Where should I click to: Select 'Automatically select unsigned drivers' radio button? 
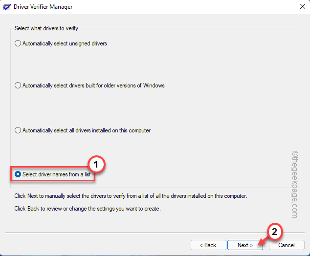click(18, 43)
